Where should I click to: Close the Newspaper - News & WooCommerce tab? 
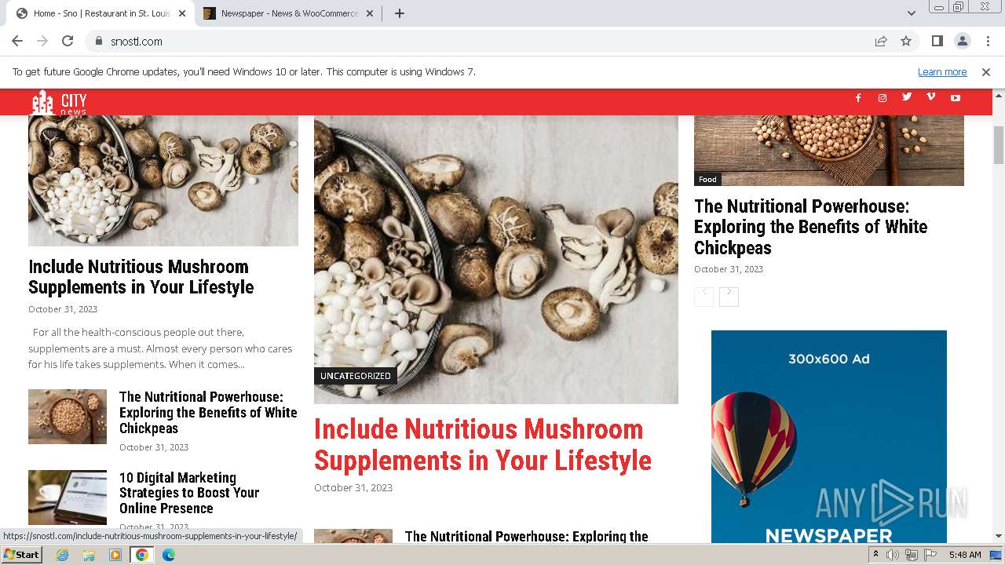pos(370,13)
